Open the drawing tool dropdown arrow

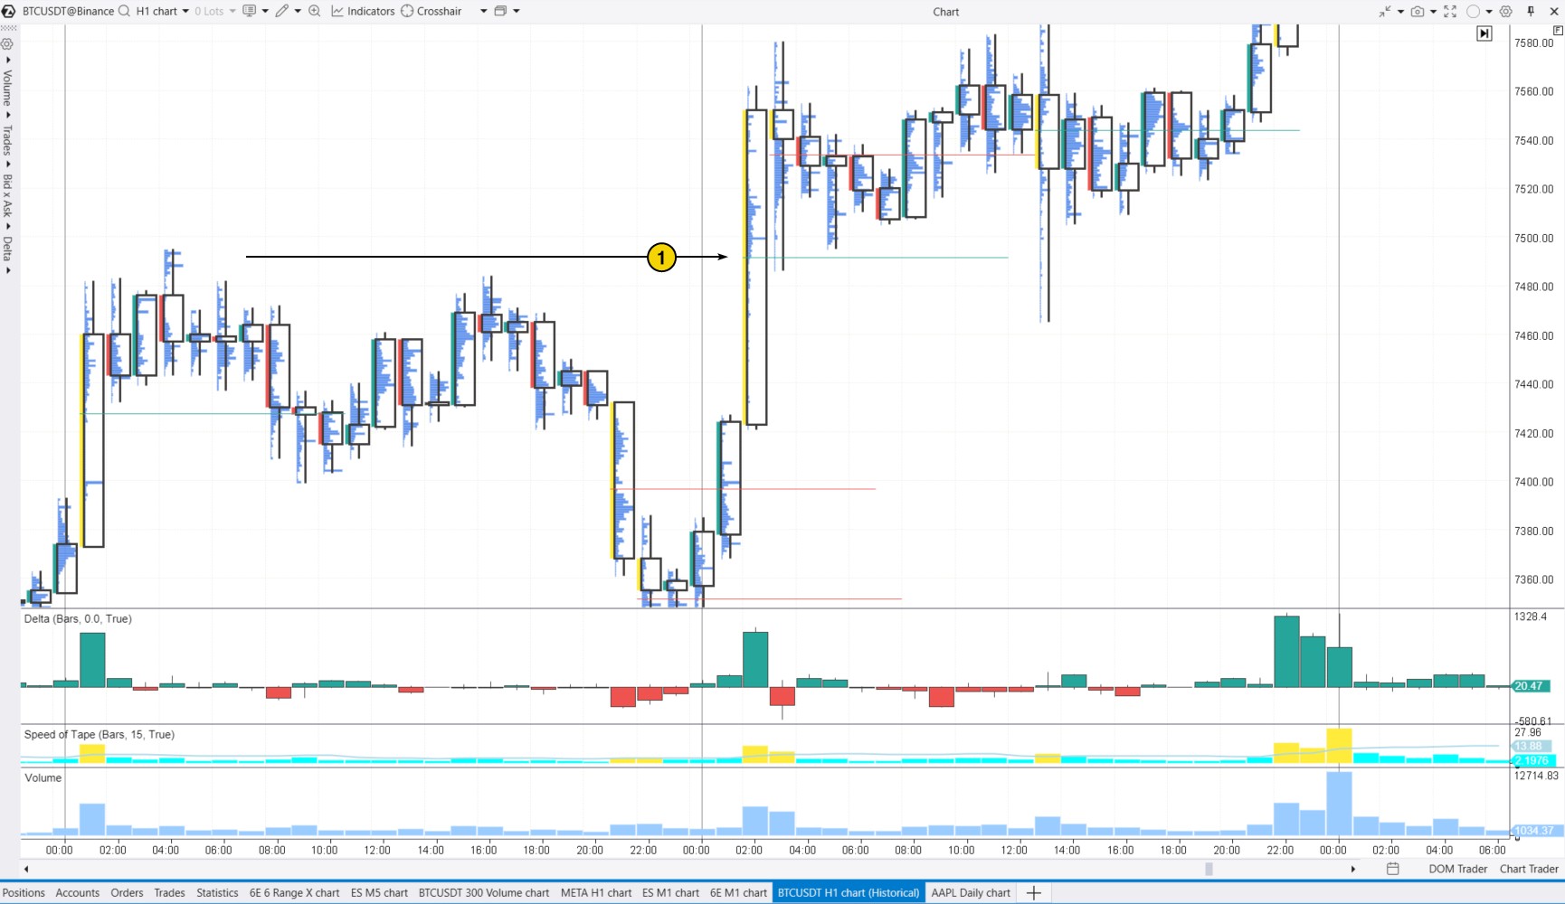tap(298, 11)
